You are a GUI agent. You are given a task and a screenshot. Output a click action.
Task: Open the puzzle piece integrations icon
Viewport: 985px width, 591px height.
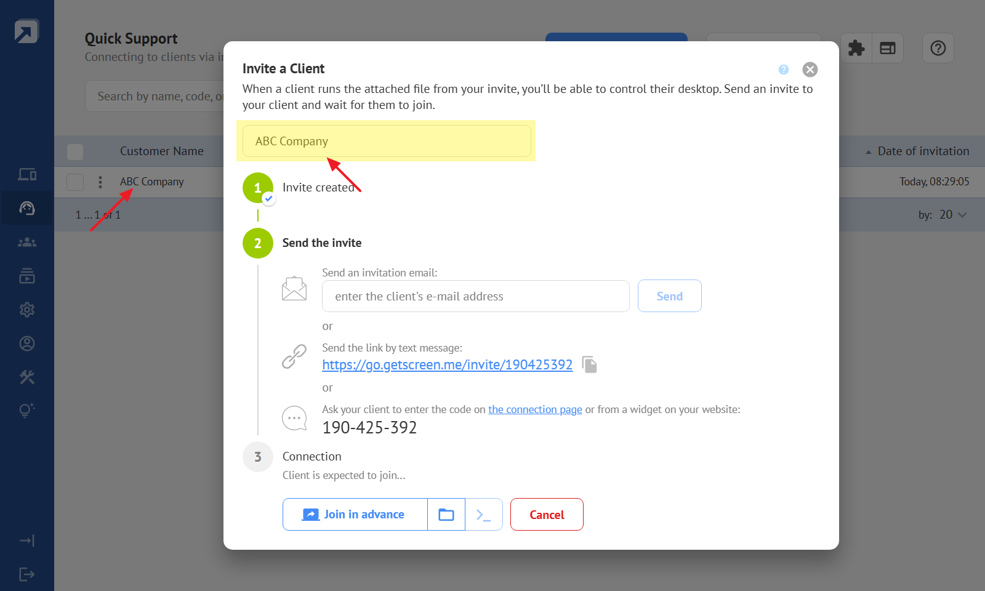coord(856,48)
